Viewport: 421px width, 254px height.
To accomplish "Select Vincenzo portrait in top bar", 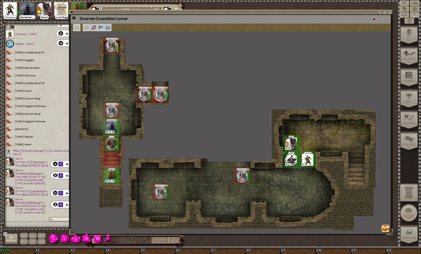I will tap(10, 10).
